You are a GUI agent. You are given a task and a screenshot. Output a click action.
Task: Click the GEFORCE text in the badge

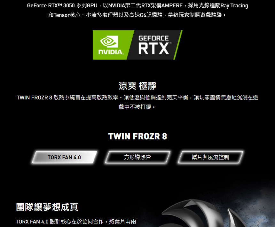click(153, 38)
